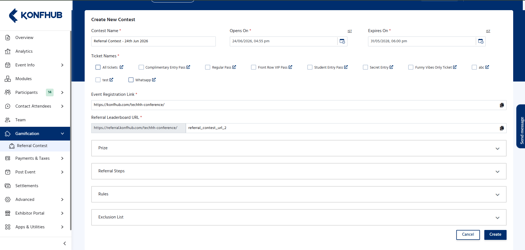Click the Gamification puzzle icon

point(8,134)
